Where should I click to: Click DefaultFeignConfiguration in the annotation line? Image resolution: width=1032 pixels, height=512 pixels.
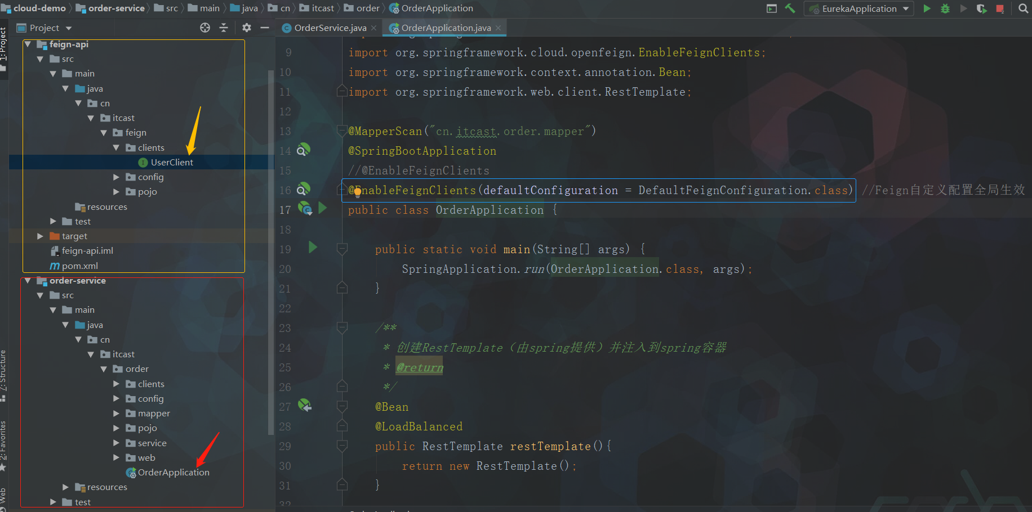[x=724, y=190]
